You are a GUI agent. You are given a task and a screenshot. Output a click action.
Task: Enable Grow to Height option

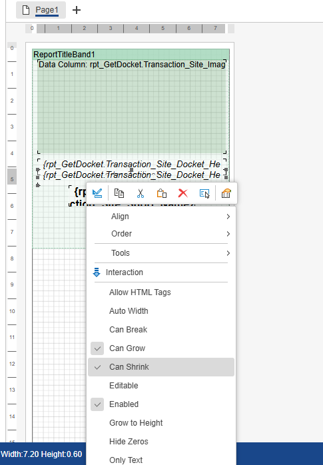[161, 423]
